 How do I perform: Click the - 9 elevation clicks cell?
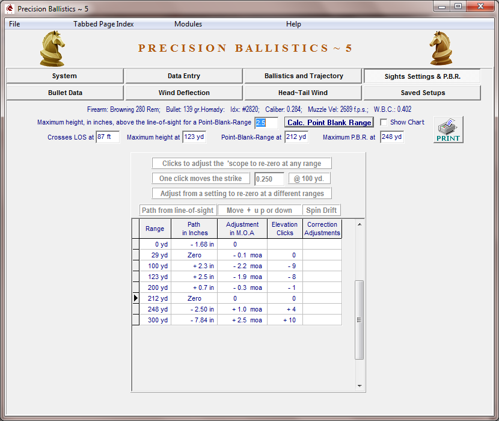pyautogui.click(x=285, y=266)
